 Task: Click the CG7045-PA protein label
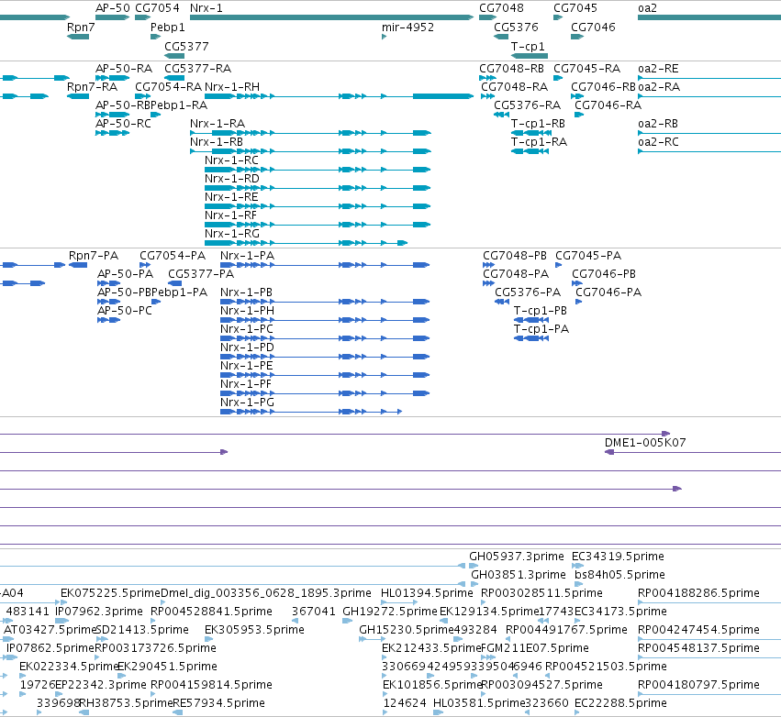(x=588, y=256)
